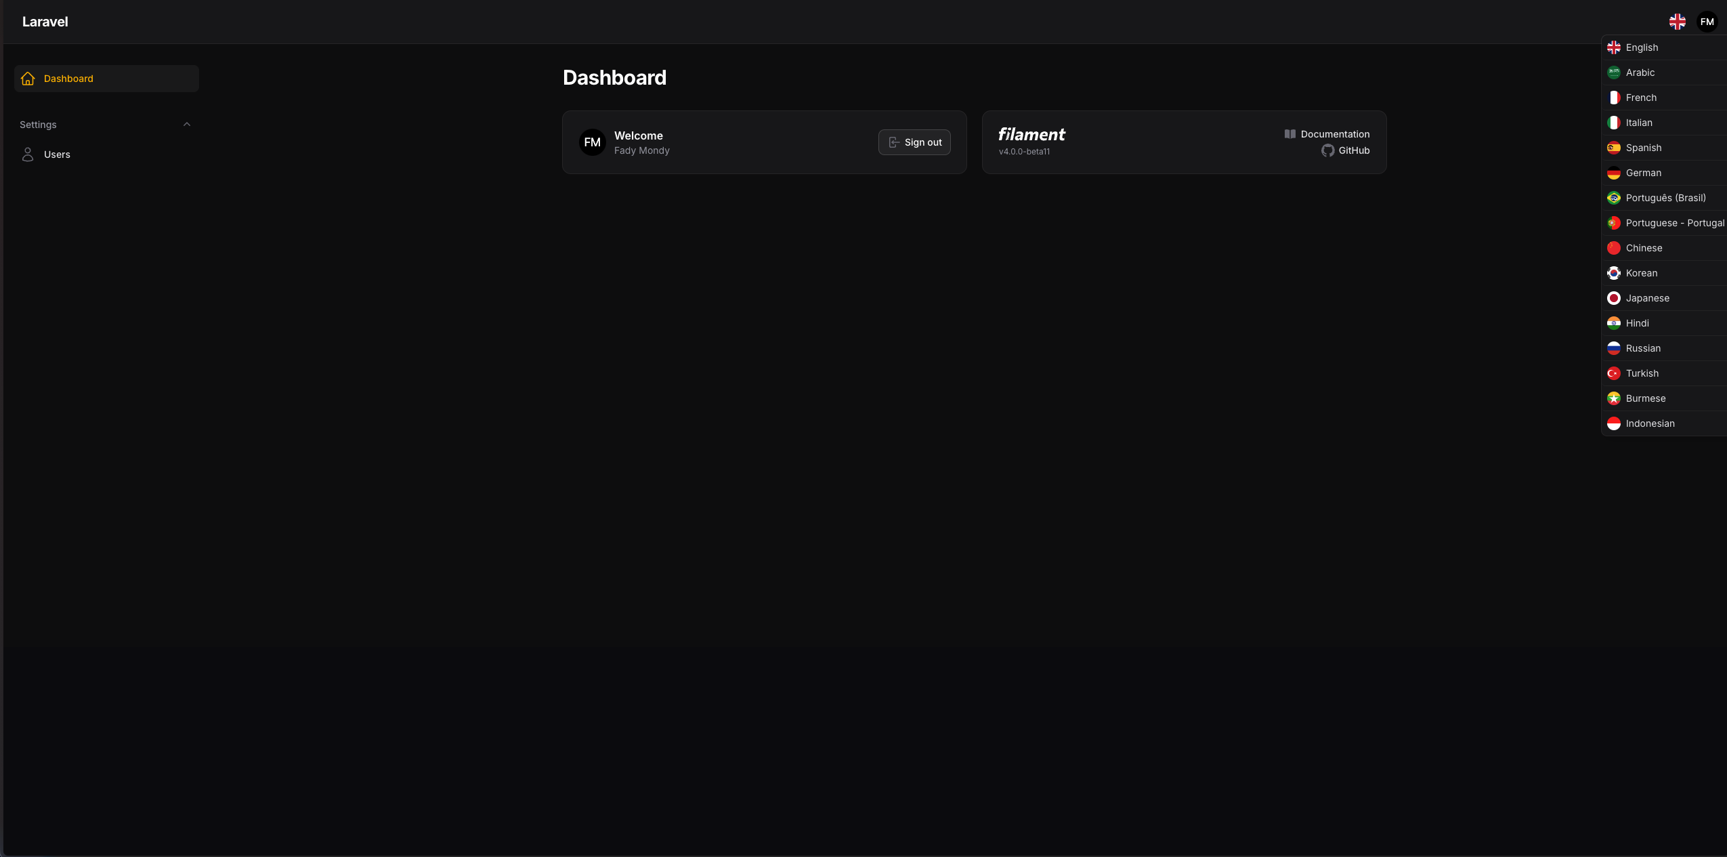Image resolution: width=1727 pixels, height=857 pixels.
Task: Click the Settings group label
Action: click(38, 125)
